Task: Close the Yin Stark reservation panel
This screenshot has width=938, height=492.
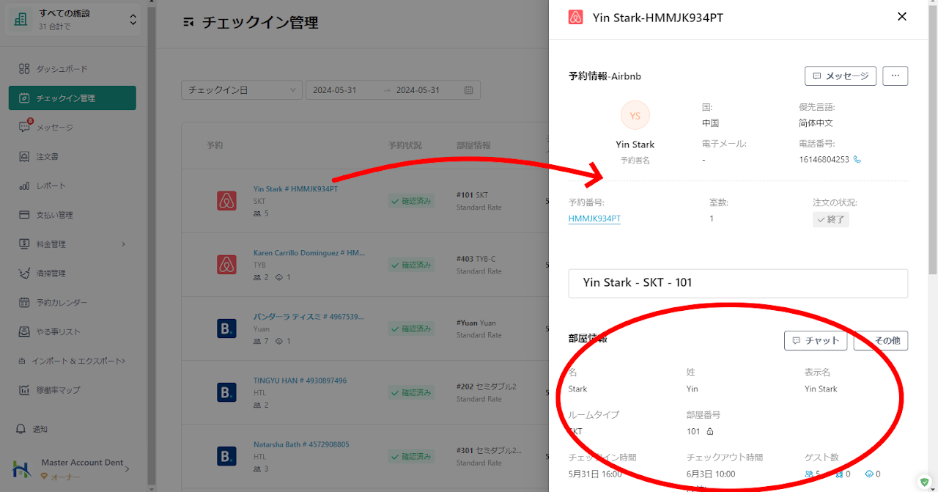Action: click(902, 17)
